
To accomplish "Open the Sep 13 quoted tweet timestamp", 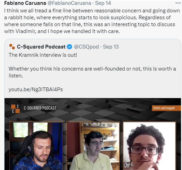I will (111, 47).
